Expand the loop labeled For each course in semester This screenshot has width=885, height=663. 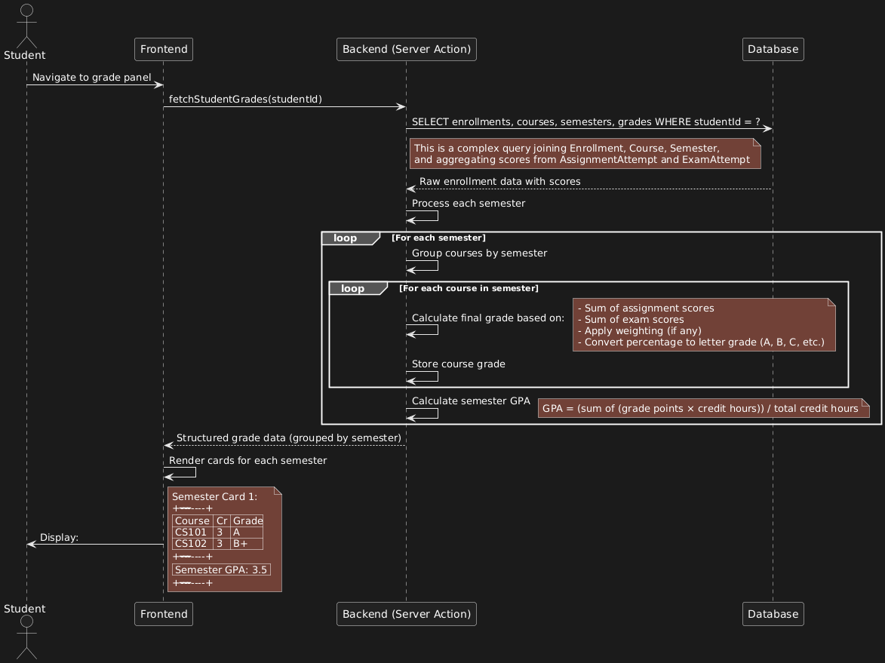coord(352,288)
